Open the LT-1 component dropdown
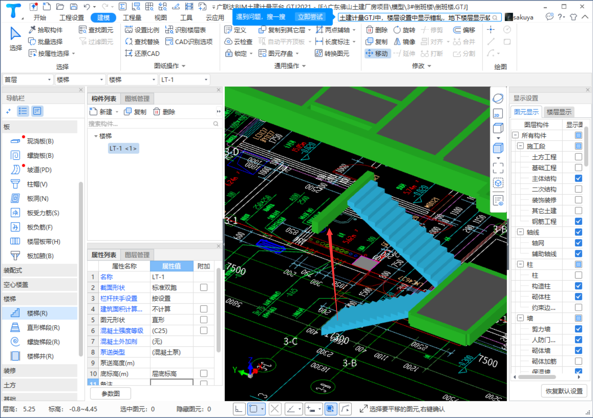593x418 pixels. [x=185, y=80]
